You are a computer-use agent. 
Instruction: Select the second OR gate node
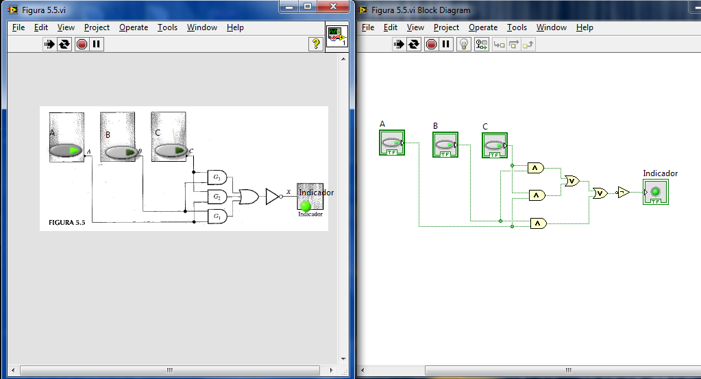pos(600,193)
